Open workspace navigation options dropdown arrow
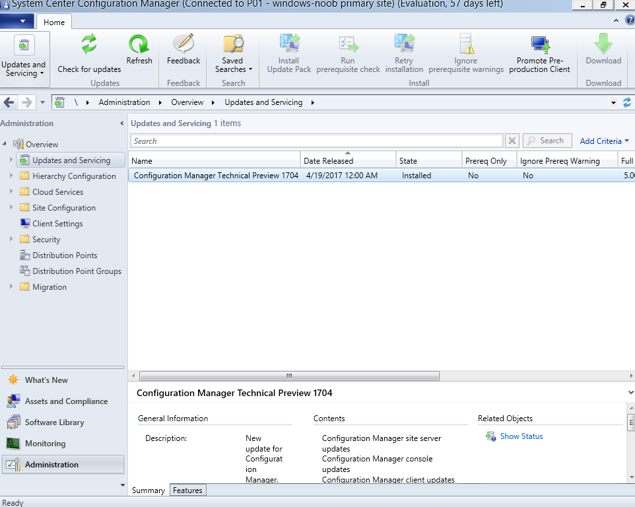Screen dimensions: 635x507 point(122,485)
